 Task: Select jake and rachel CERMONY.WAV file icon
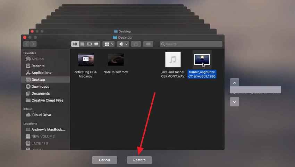pyautogui.click(x=173, y=59)
